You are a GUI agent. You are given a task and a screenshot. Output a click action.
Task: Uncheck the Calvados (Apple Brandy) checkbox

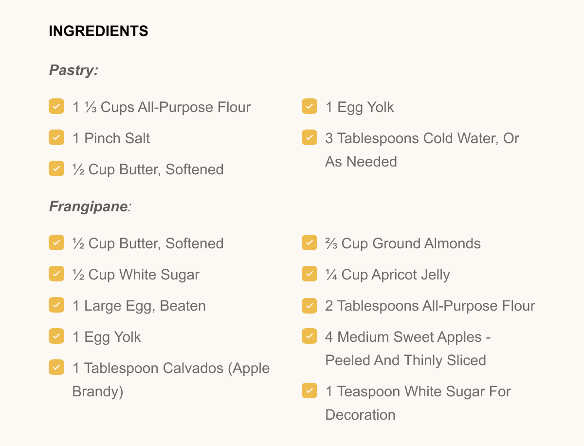pyautogui.click(x=56, y=368)
